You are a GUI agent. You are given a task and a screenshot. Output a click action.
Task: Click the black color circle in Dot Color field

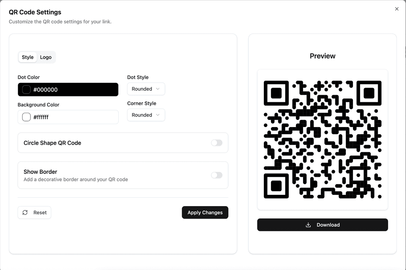pyautogui.click(x=26, y=89)
